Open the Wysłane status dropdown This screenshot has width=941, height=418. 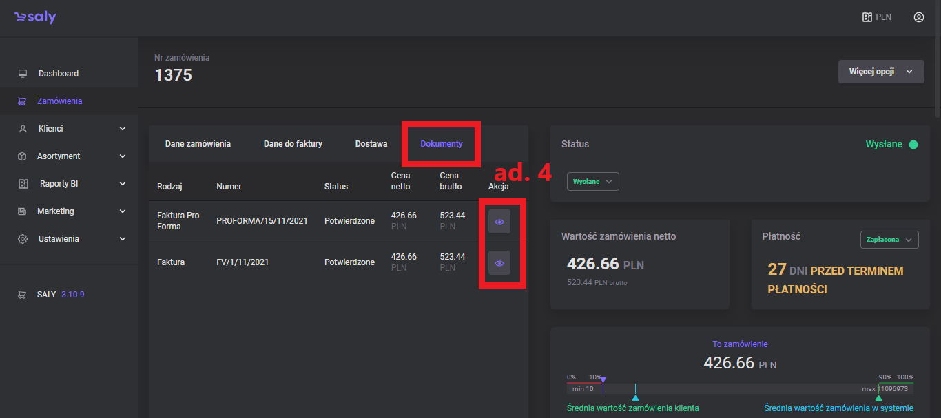point(592,181)
